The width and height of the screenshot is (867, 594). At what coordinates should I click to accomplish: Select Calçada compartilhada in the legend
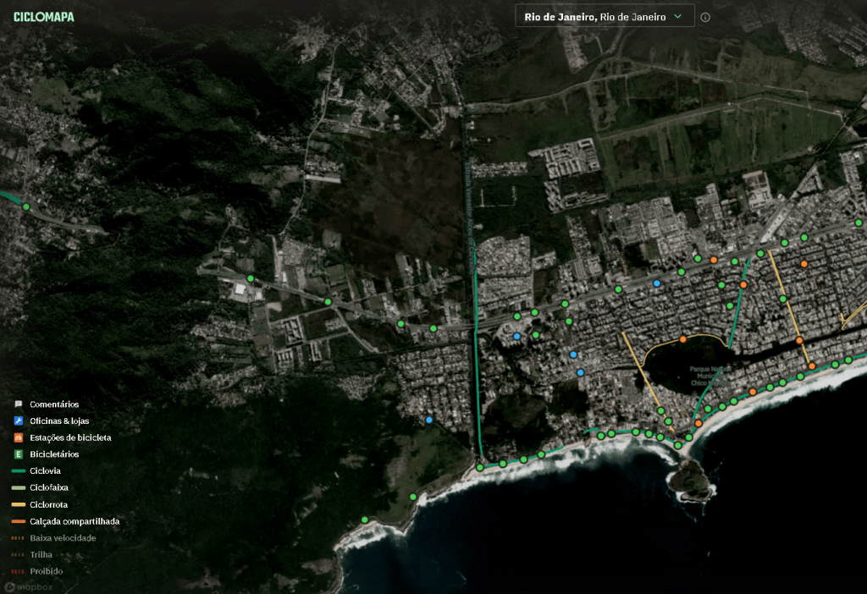(75, 521)
